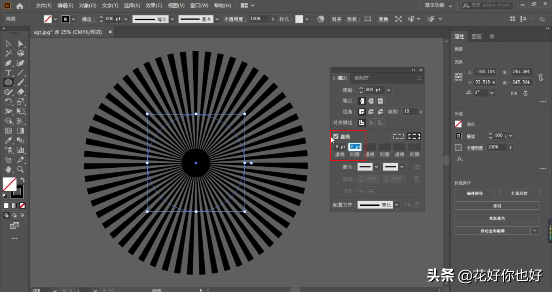Select the Type tool

coord(8,73)
